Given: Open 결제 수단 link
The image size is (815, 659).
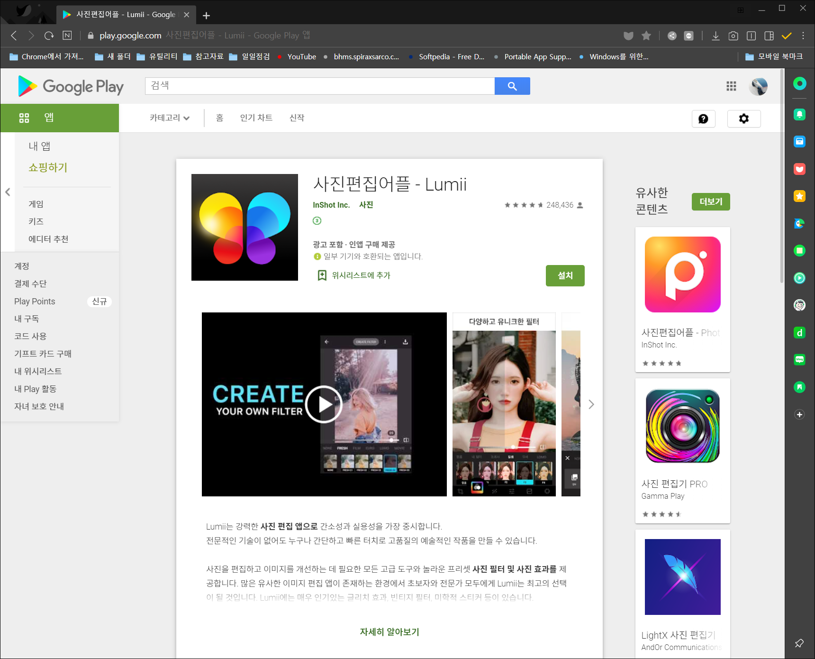Looking at the screenshot, I should [x=30, y=284].
